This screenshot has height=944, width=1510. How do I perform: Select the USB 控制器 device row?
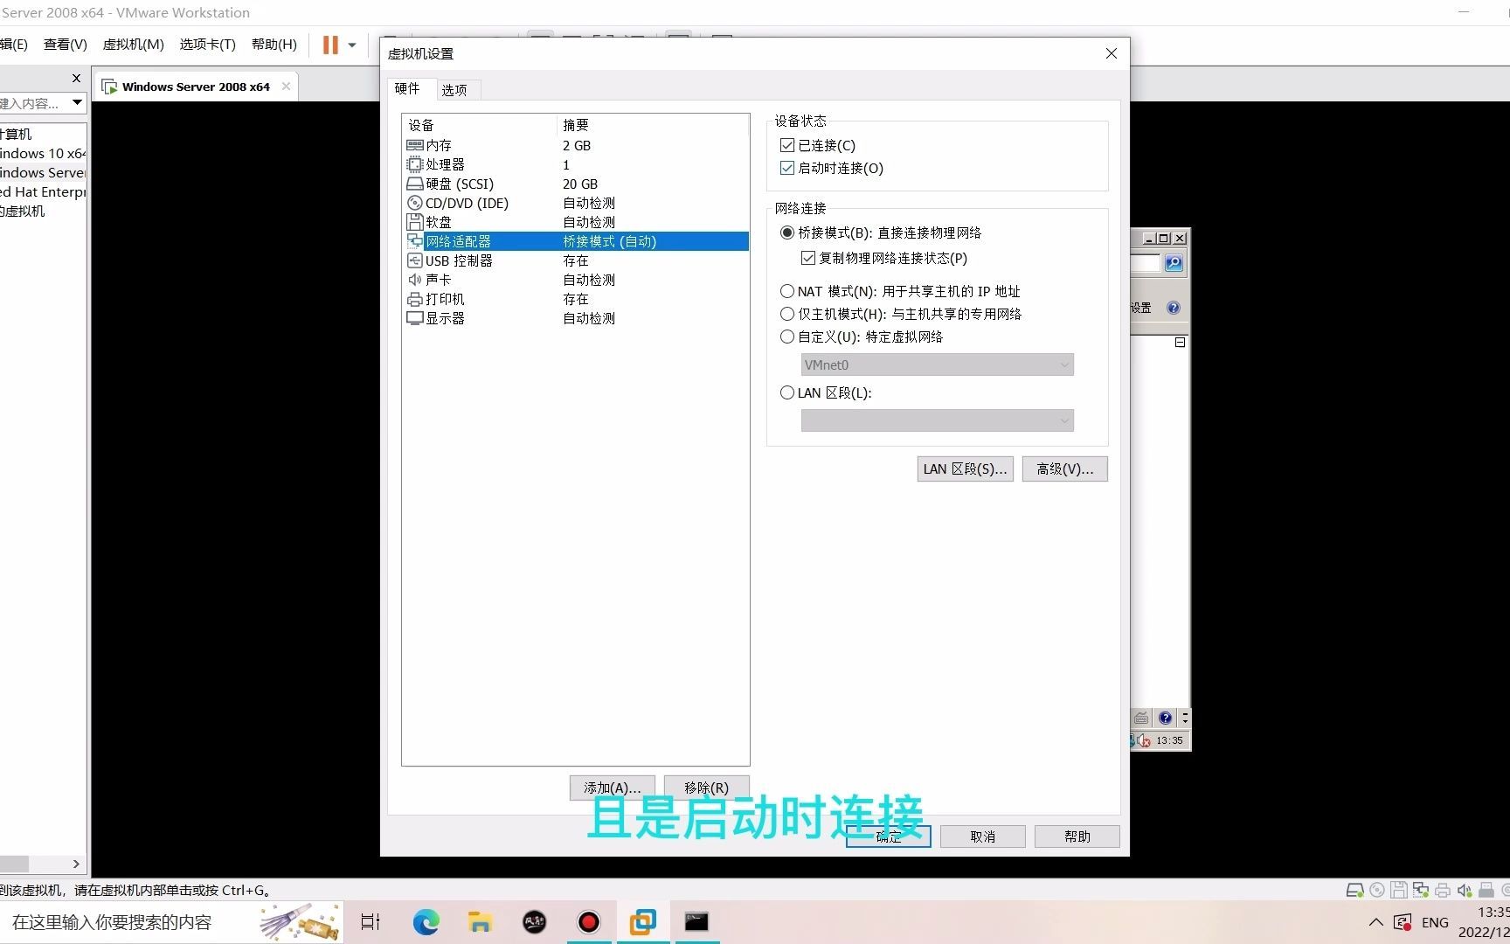[x=575, y=260]
